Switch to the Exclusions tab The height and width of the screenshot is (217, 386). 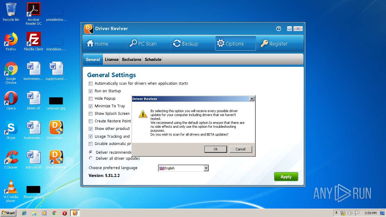coord(131,59)
